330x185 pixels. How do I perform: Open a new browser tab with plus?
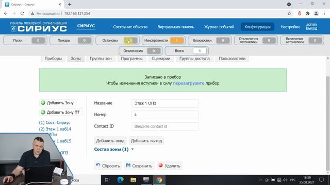70,4
